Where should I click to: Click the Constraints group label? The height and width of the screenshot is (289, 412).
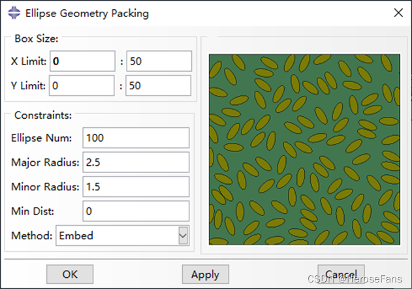click(x=42, y=115)
